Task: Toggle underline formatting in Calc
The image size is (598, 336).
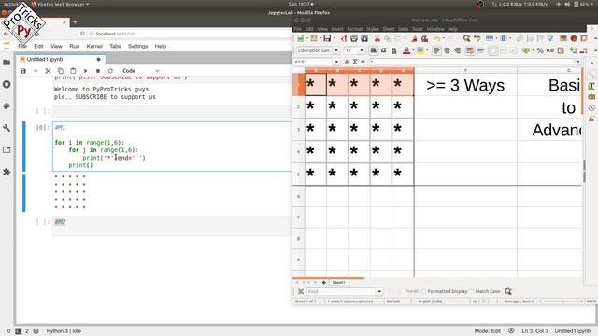Action: [394, 50]
